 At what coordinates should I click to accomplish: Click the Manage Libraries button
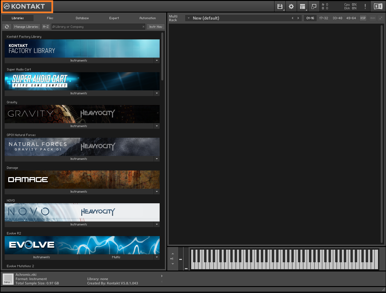(26, 26)
